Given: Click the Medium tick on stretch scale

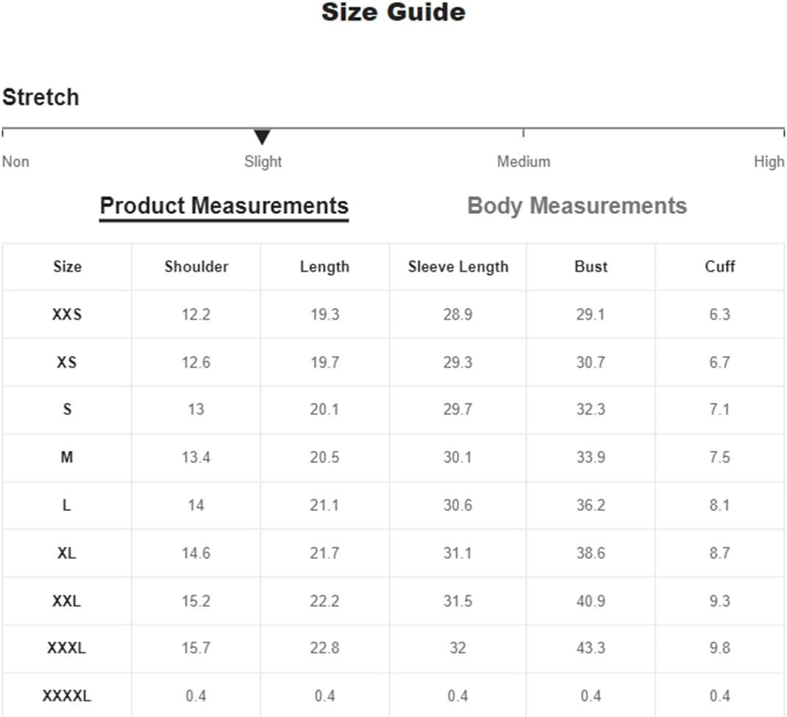Looking at the screenshot, I should pos(523,132).
